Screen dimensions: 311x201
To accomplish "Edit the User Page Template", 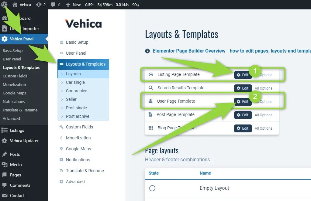I will (243, 102).
